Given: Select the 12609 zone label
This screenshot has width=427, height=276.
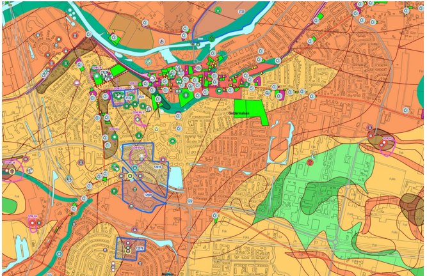Looking at the screenshot, I should (148, 194).
